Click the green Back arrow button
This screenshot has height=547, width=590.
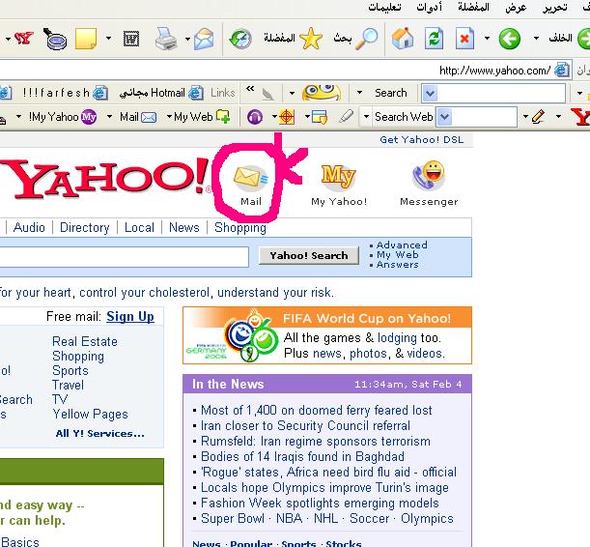tap(510, 39)
